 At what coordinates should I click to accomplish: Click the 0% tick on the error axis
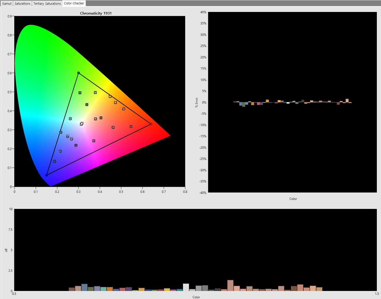click(x=204, y=103)
